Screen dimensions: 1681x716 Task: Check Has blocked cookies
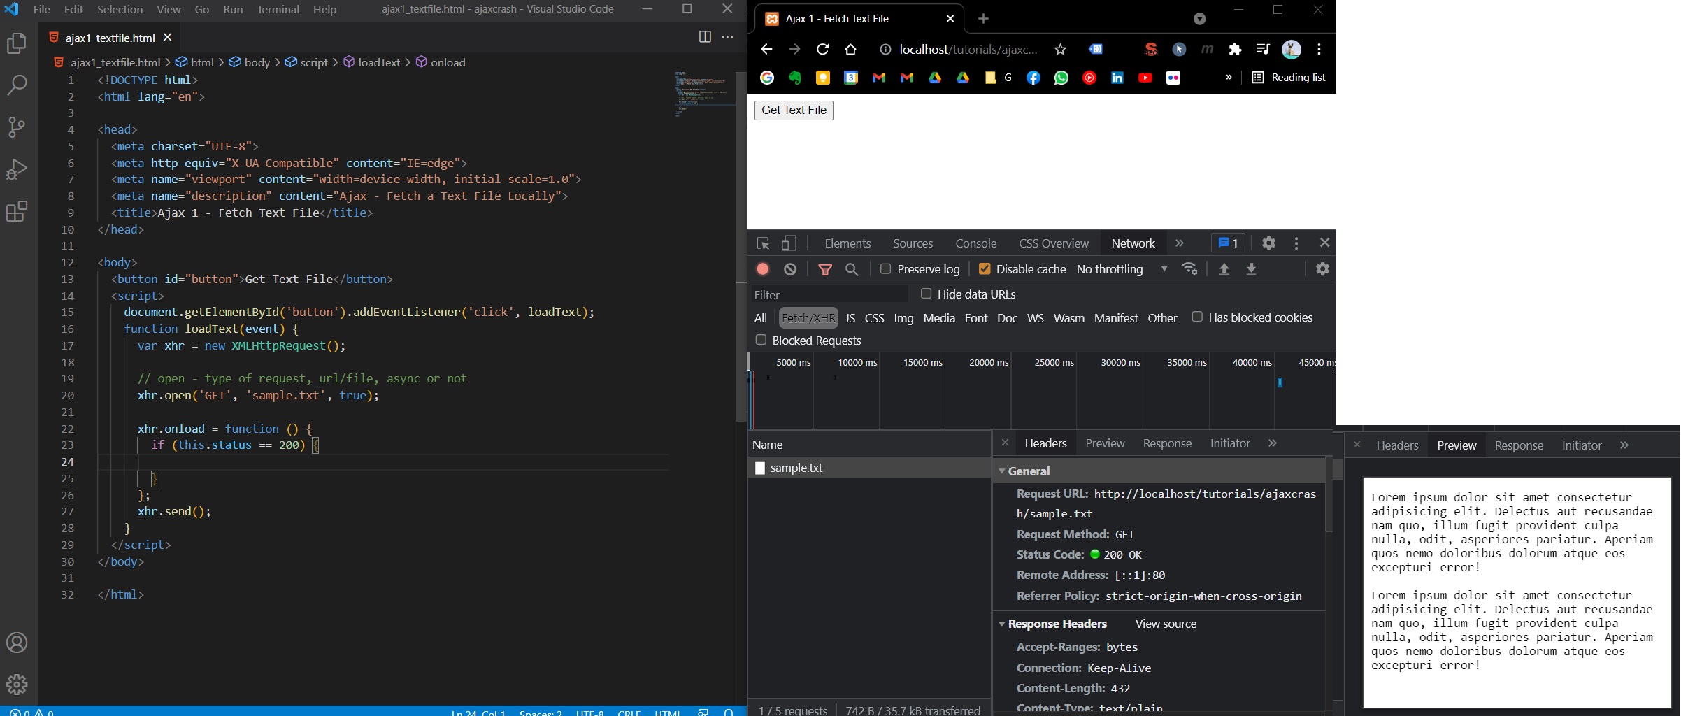click(x=1197, y=317)
